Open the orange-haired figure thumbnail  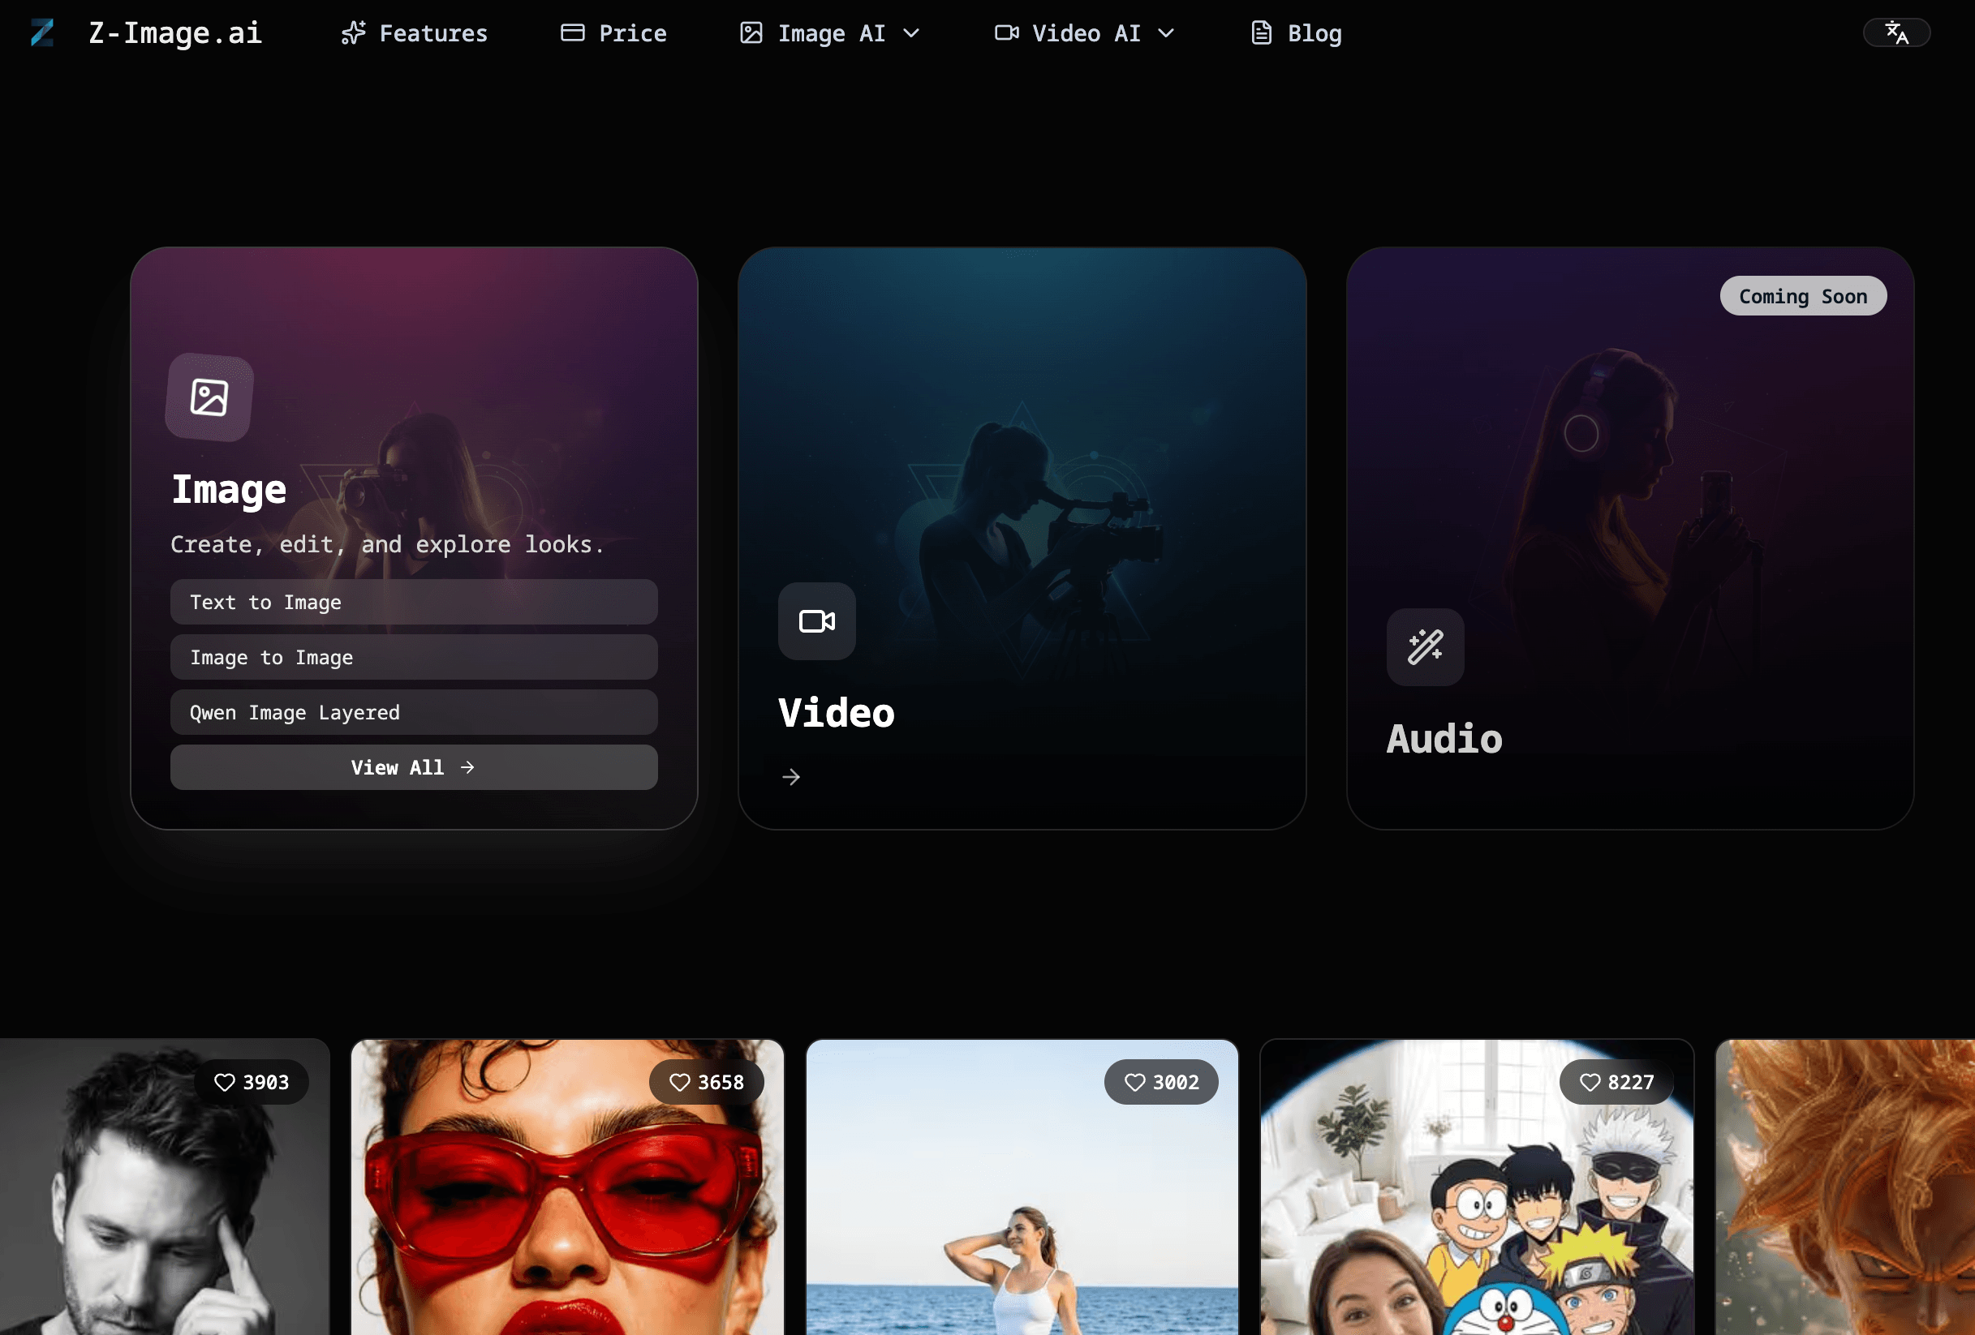(1844, 1189)
